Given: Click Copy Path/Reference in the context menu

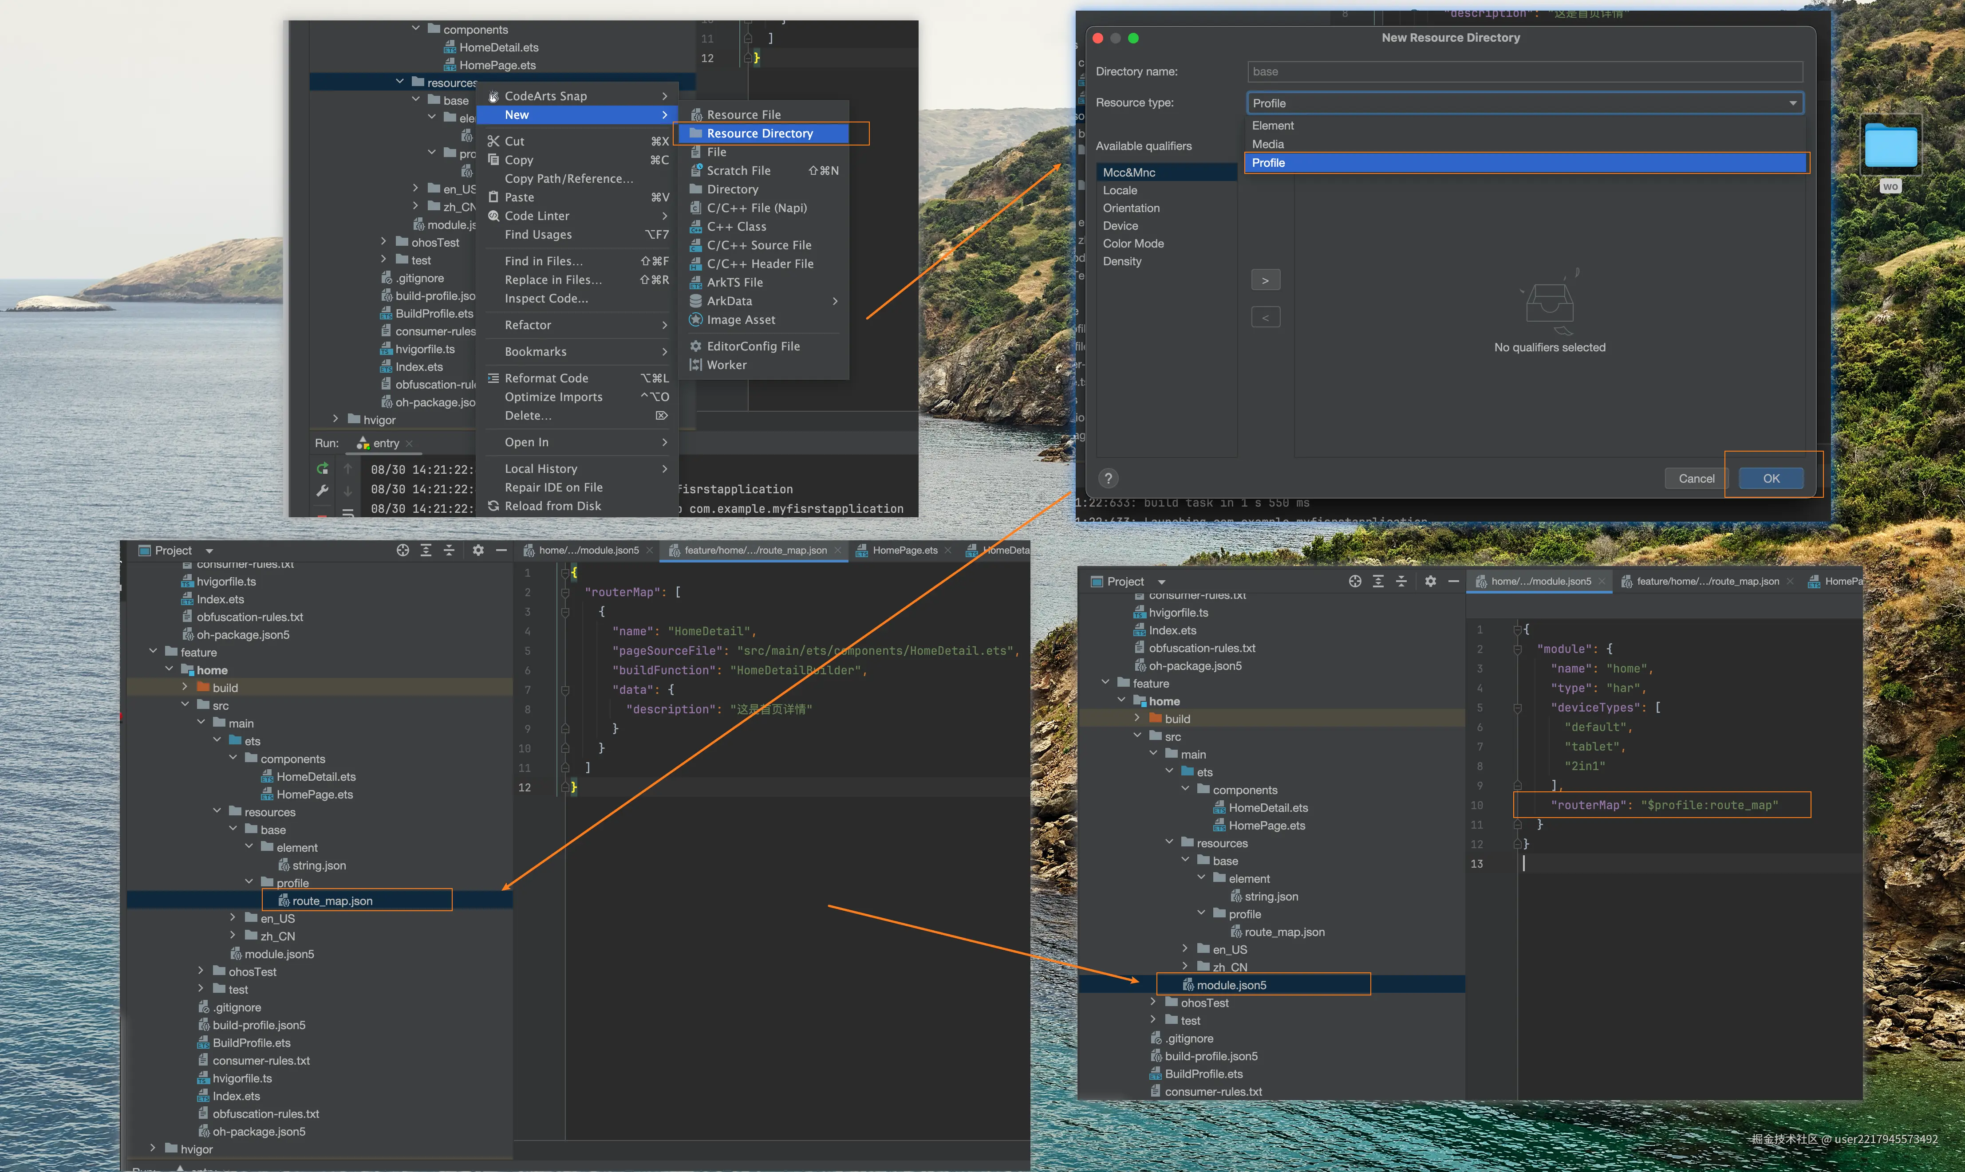Looking at the screenshot, I should 577,178.
